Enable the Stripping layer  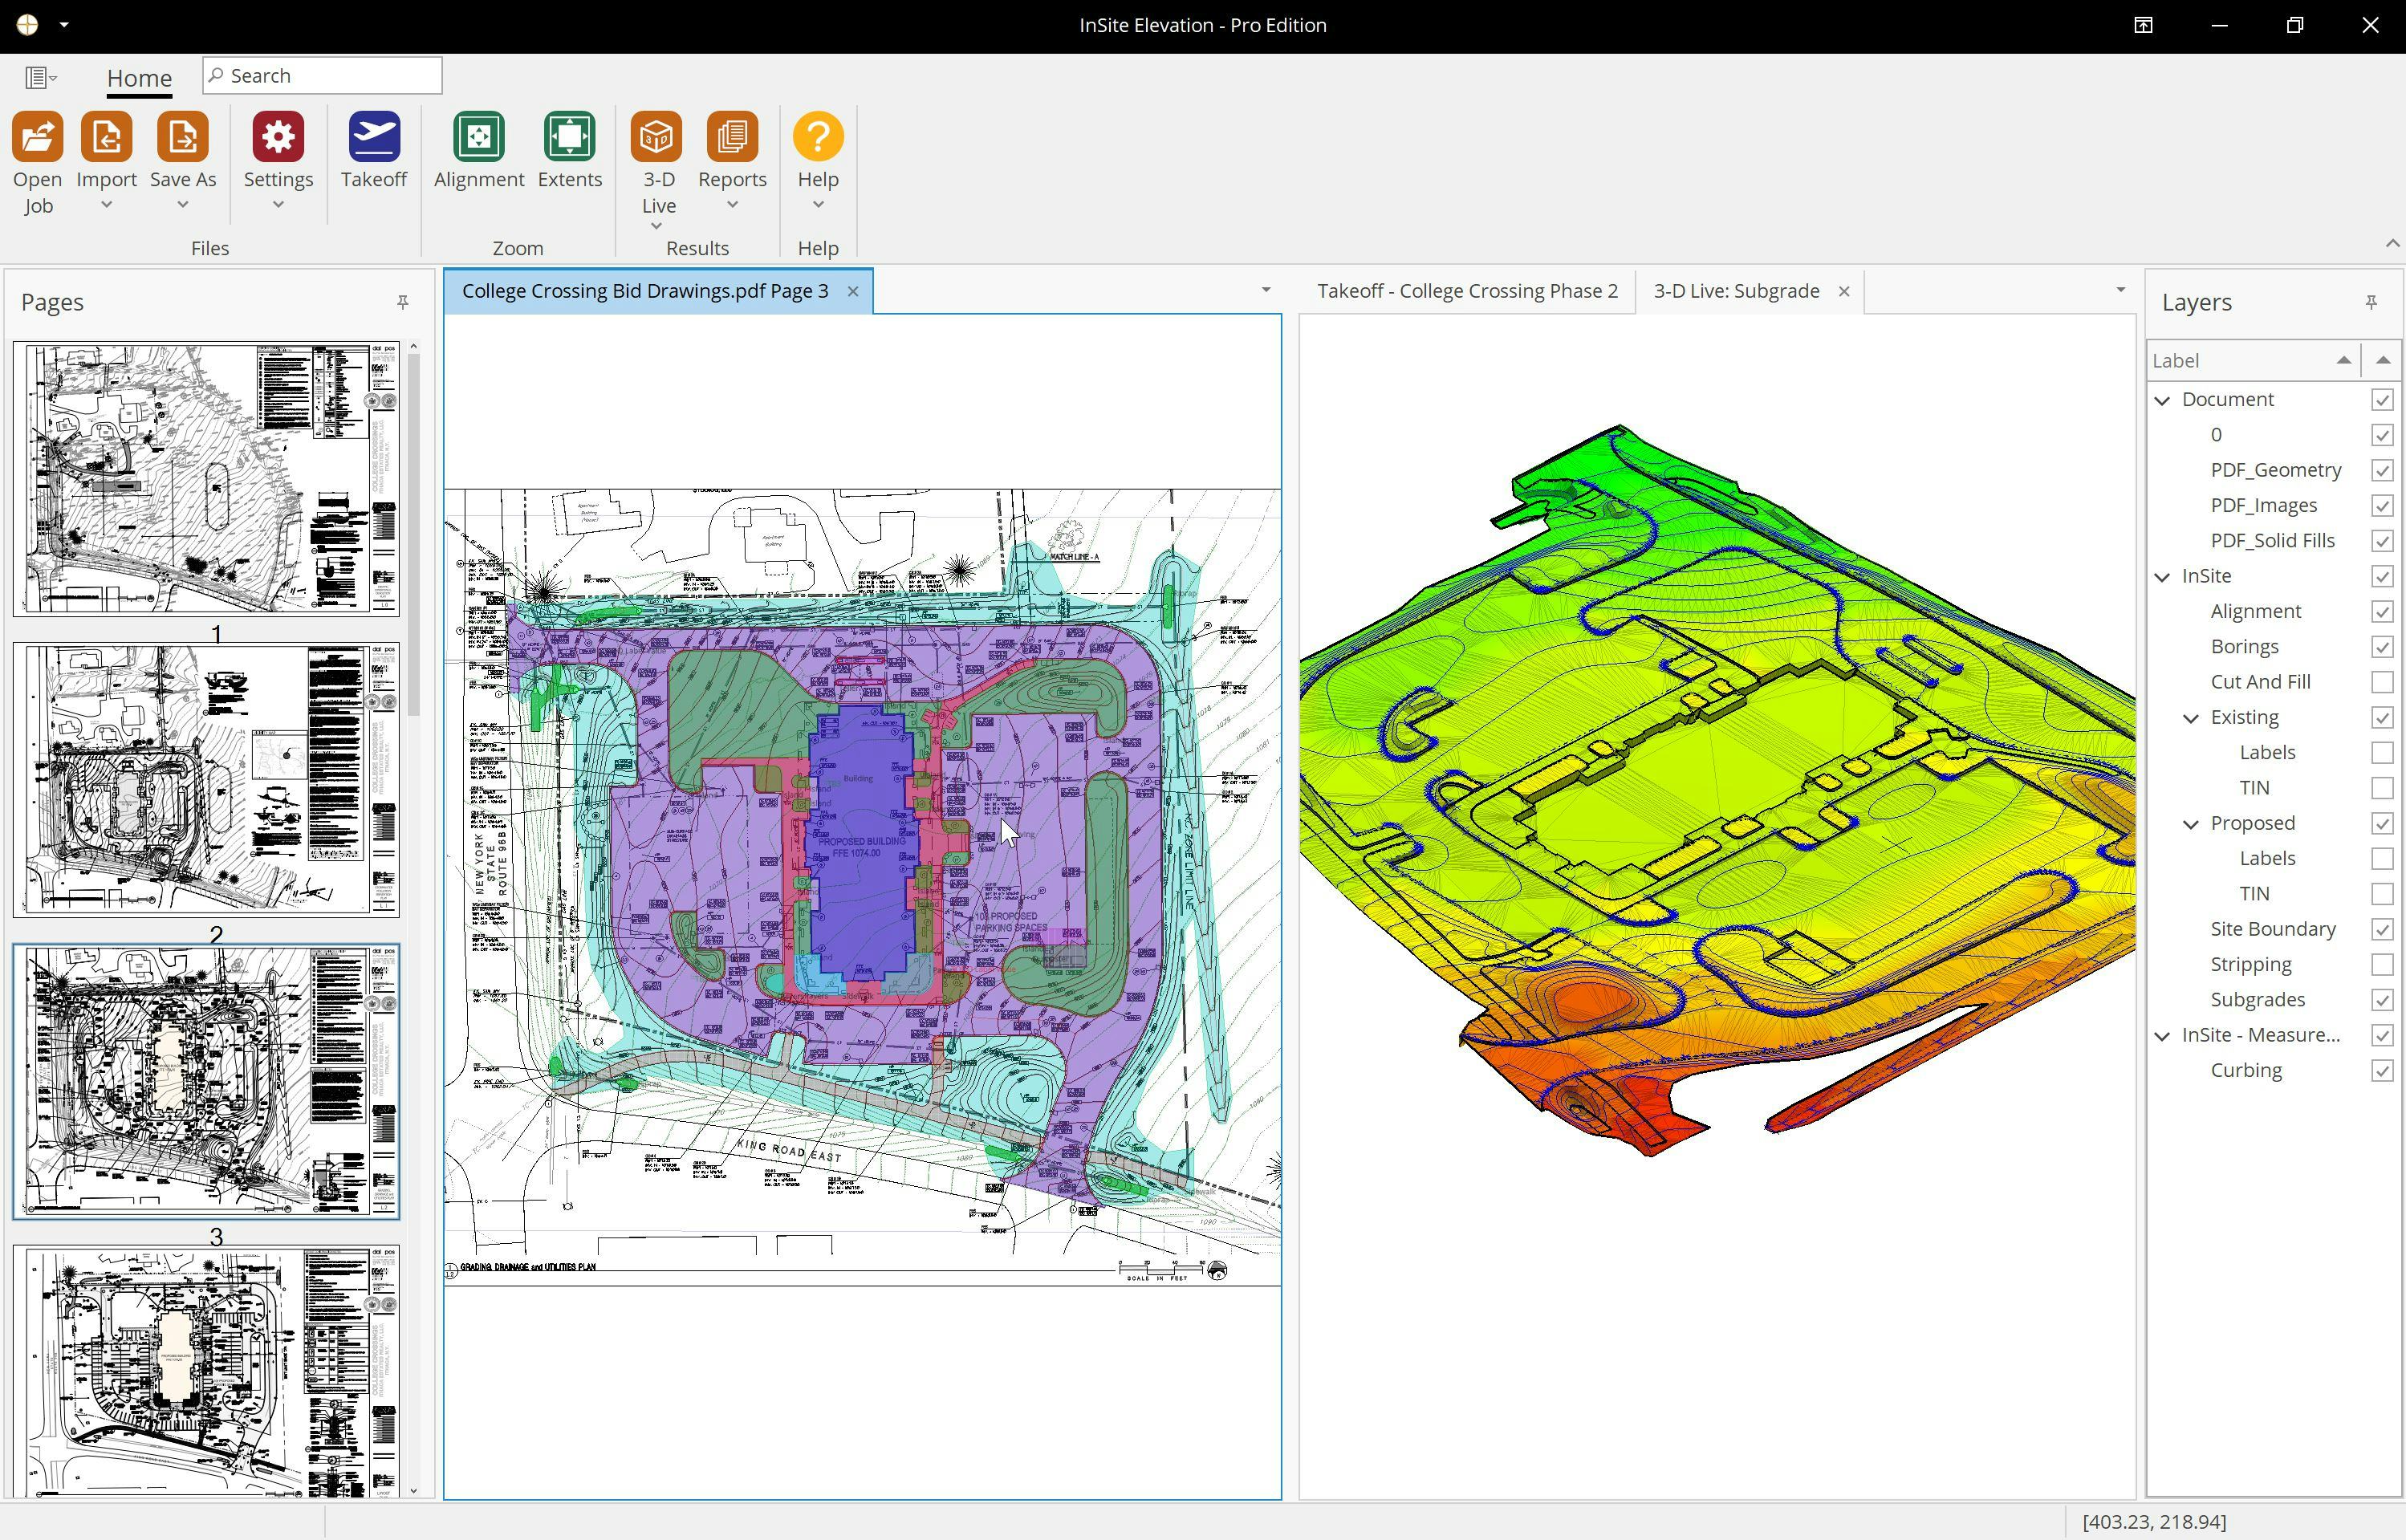[x=2383, y=963]
